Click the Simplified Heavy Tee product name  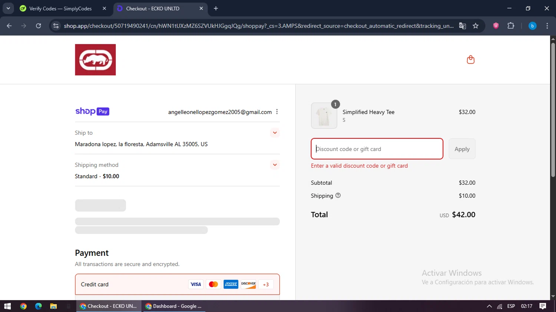(368, 112)
